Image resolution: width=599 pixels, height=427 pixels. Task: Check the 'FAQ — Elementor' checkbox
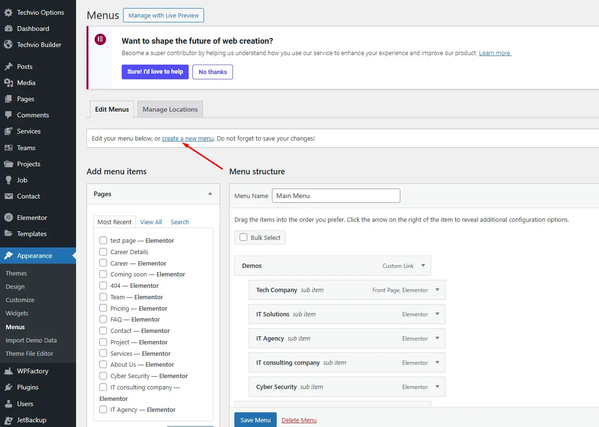(103, 319)
